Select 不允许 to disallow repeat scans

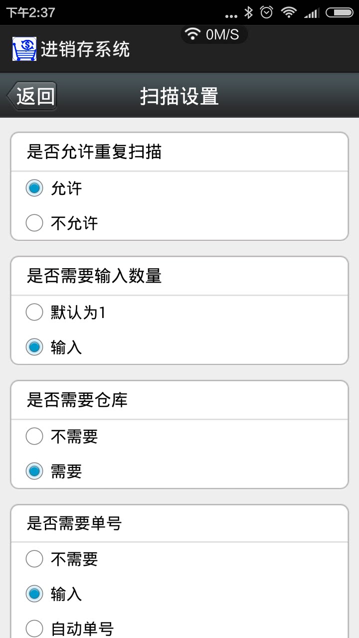34,223
